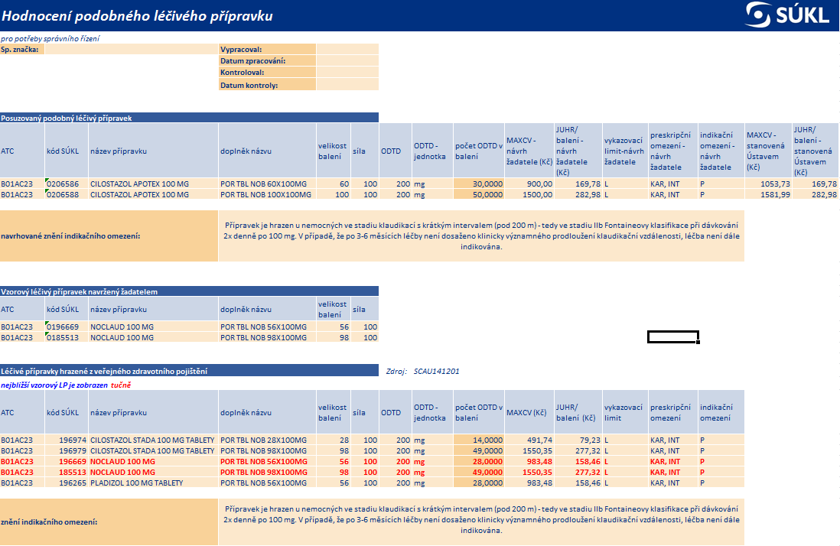Image resolution: width=840 pixels, height=546 pixels.
Task: Click the 'Datum zpracování:' label cell
Action: [x=267, y=60]
